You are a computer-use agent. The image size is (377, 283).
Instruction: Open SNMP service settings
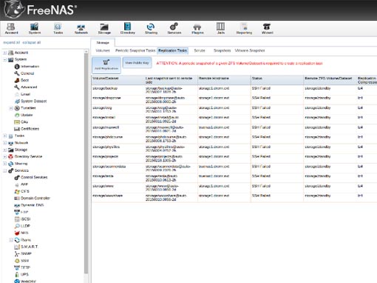coord(23,253)
